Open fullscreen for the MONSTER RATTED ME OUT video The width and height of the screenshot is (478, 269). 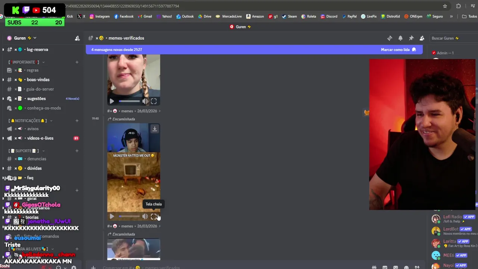(153, 216)
